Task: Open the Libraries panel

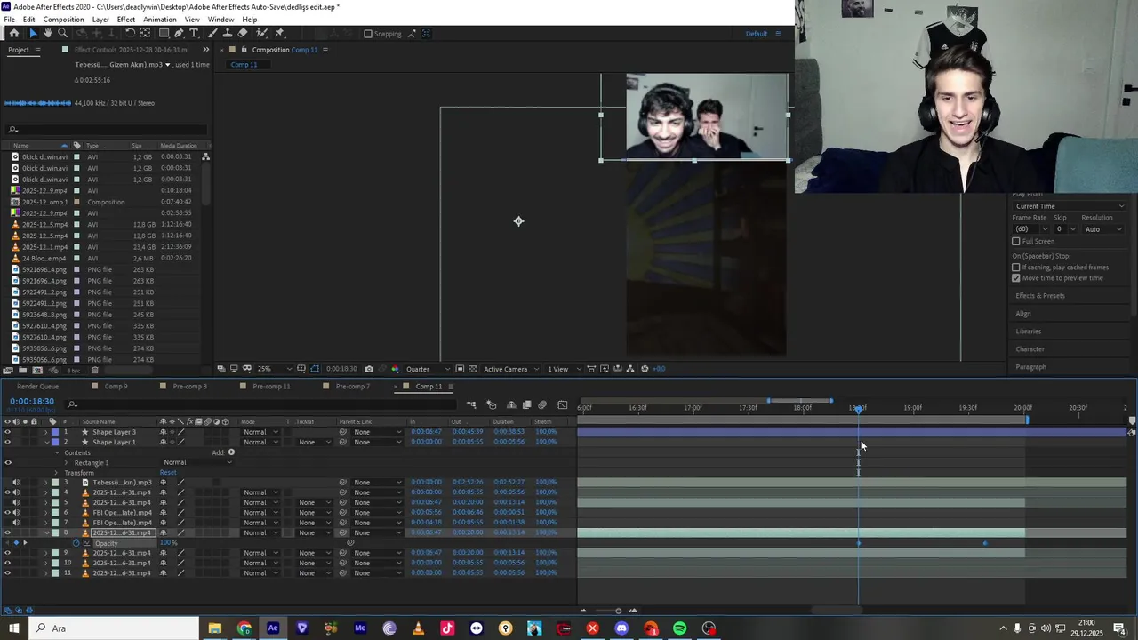Action: tap(1028, 332)
